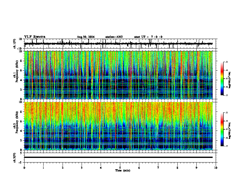Click time axis tick label "0"
Screen dimensions: 243x188
click(x=24, y=168)
